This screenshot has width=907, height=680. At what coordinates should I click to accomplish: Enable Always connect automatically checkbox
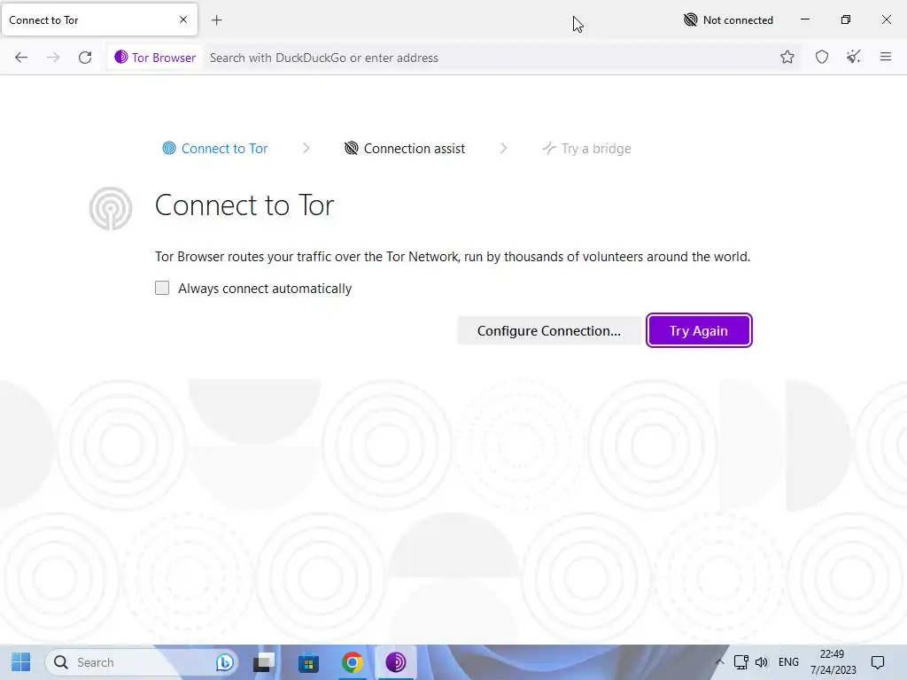pos(162,288)
